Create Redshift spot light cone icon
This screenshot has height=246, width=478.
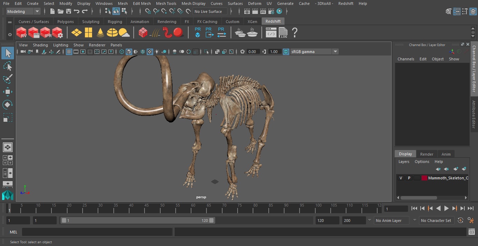(100, 33)
